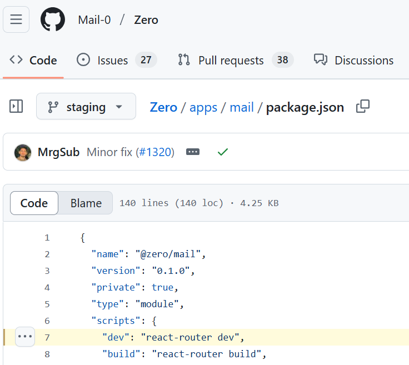Screen dimensions: 409x365
Task: Expand commit message ellipsis button
Action: coord(193,152)
